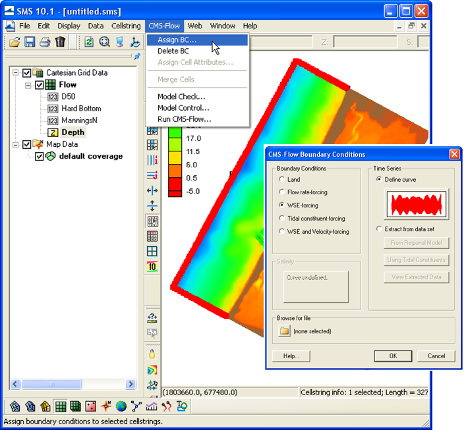Image resolution: width=464 pixels, height=430 pixels.
Task: Click the blue pushpin in project explorer
Action: coord(137,56)
